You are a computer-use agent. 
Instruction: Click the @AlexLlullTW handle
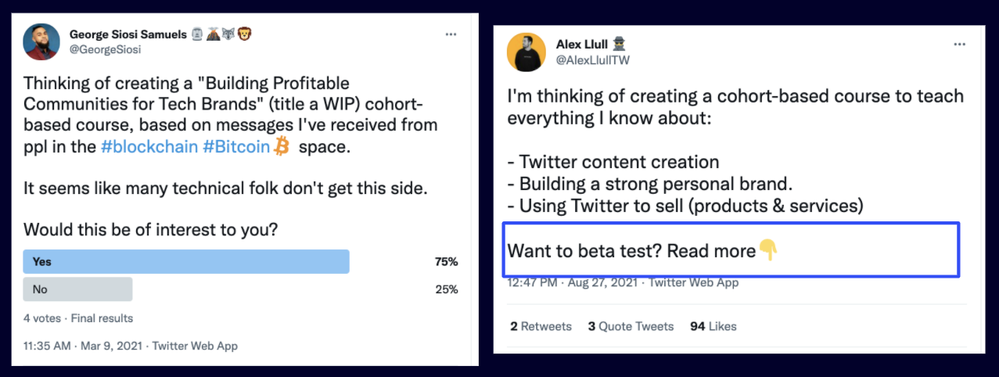pyautogui.click(x=593, y=59)
